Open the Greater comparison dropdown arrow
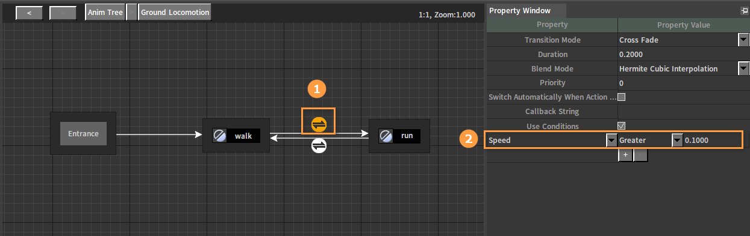The height and width of the screenshot is (236, 750). coord(677,141)
